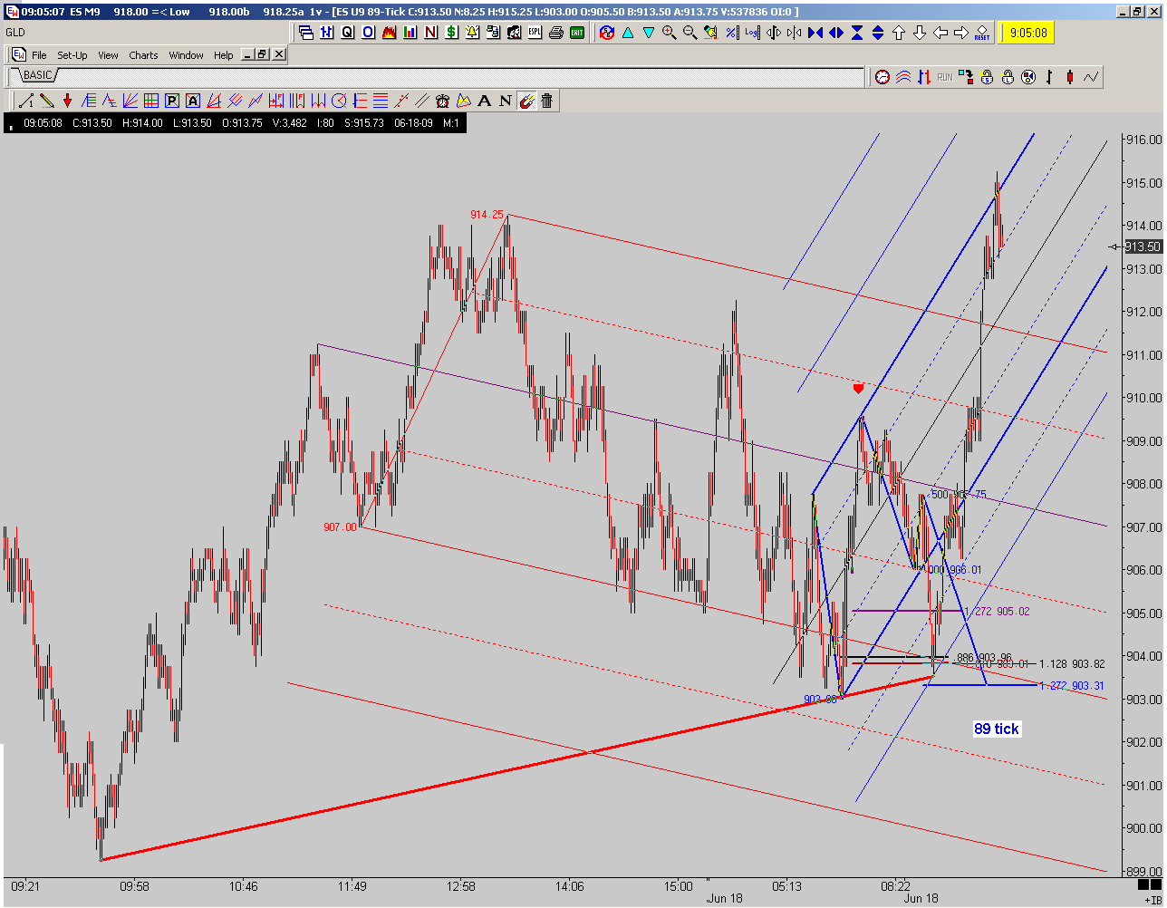
Task: Click the Log scale icon
Action: click(x=752, y=33)
